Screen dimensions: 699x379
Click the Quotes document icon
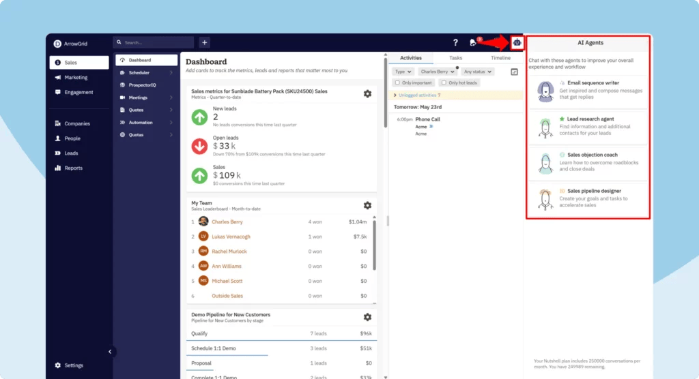coord(122,110)
